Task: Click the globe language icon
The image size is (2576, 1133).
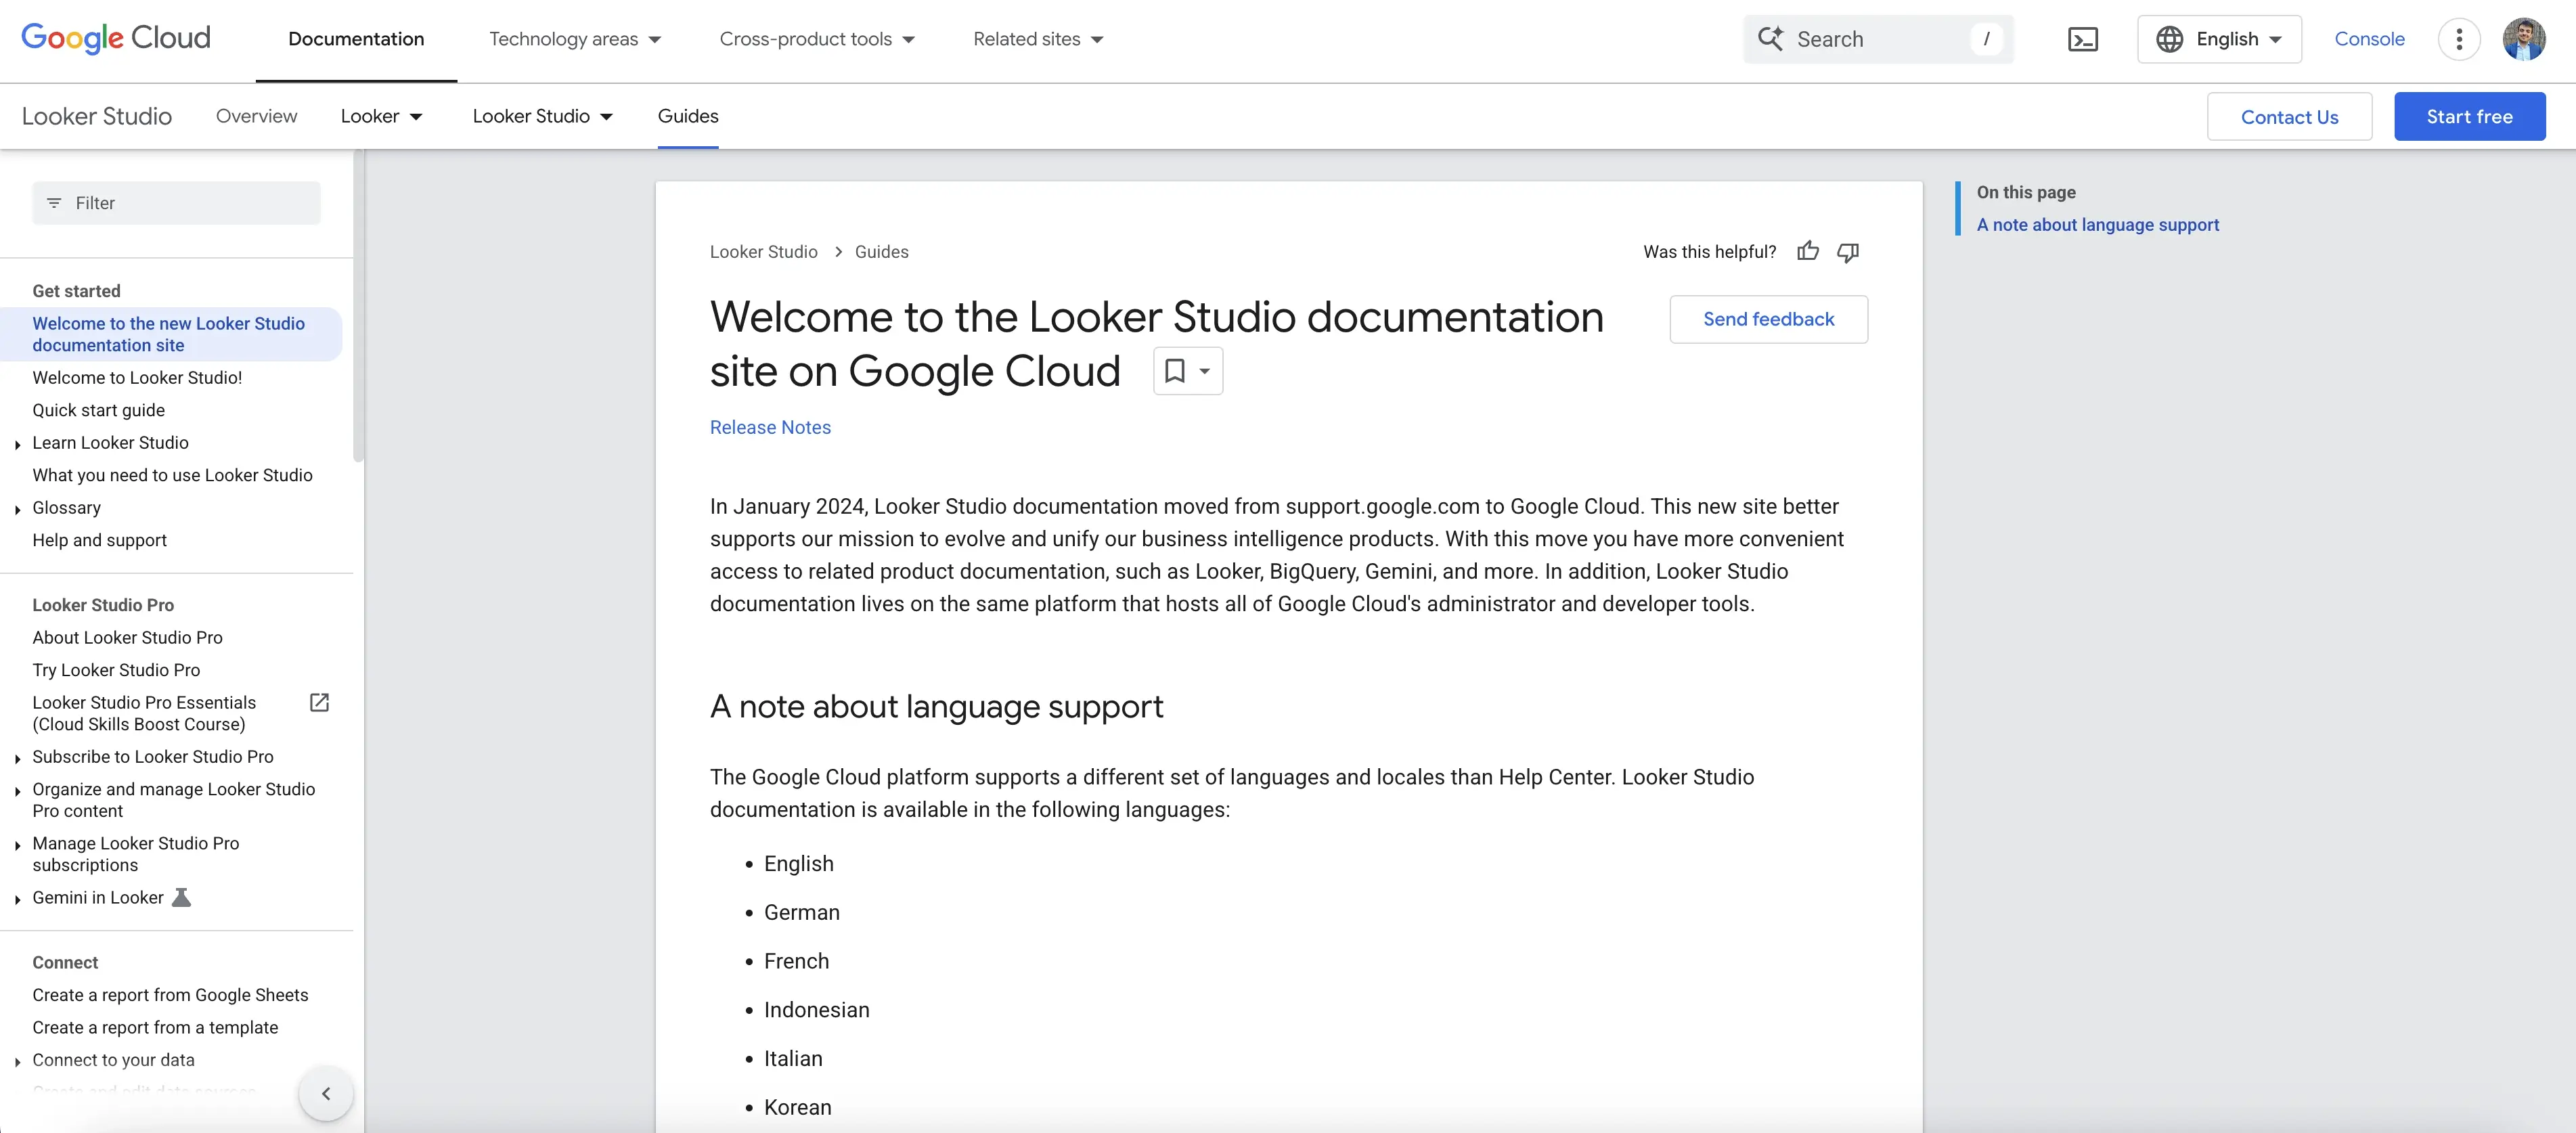Action: point(2168,39)
